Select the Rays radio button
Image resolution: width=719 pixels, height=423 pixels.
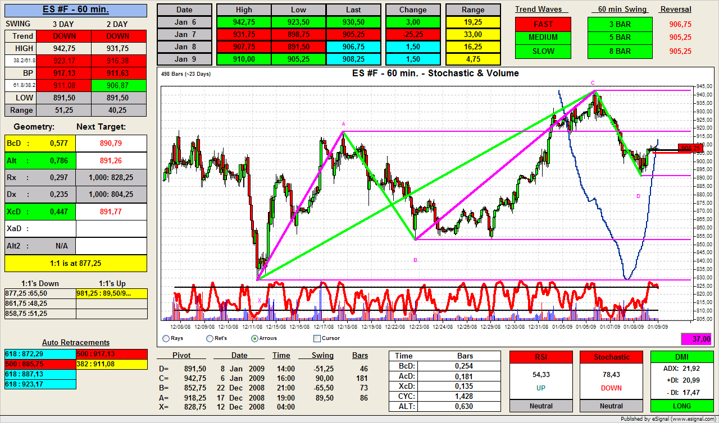(x=166, y=338)
